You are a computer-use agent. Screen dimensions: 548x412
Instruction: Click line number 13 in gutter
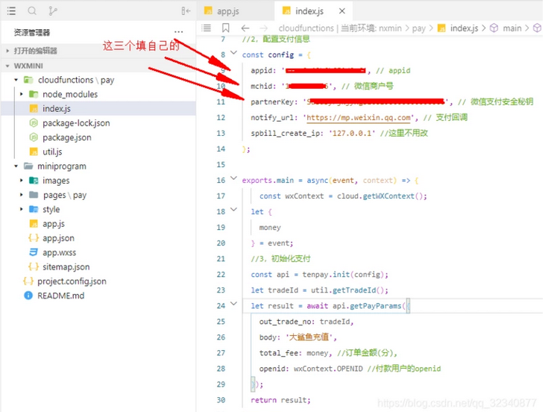(221, 134)
